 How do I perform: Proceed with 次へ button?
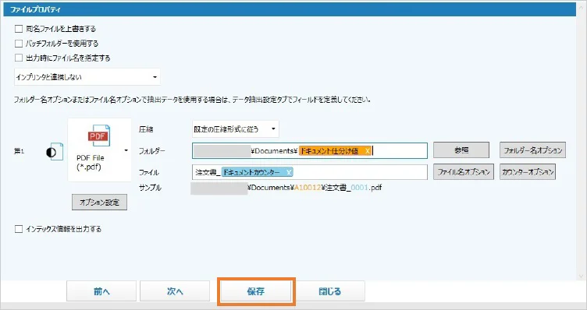pyautogui.click(x=175, y=291)
